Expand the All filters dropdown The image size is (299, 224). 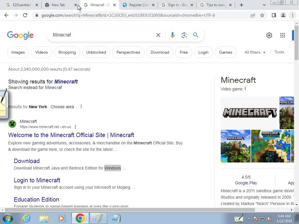point(255,52)
